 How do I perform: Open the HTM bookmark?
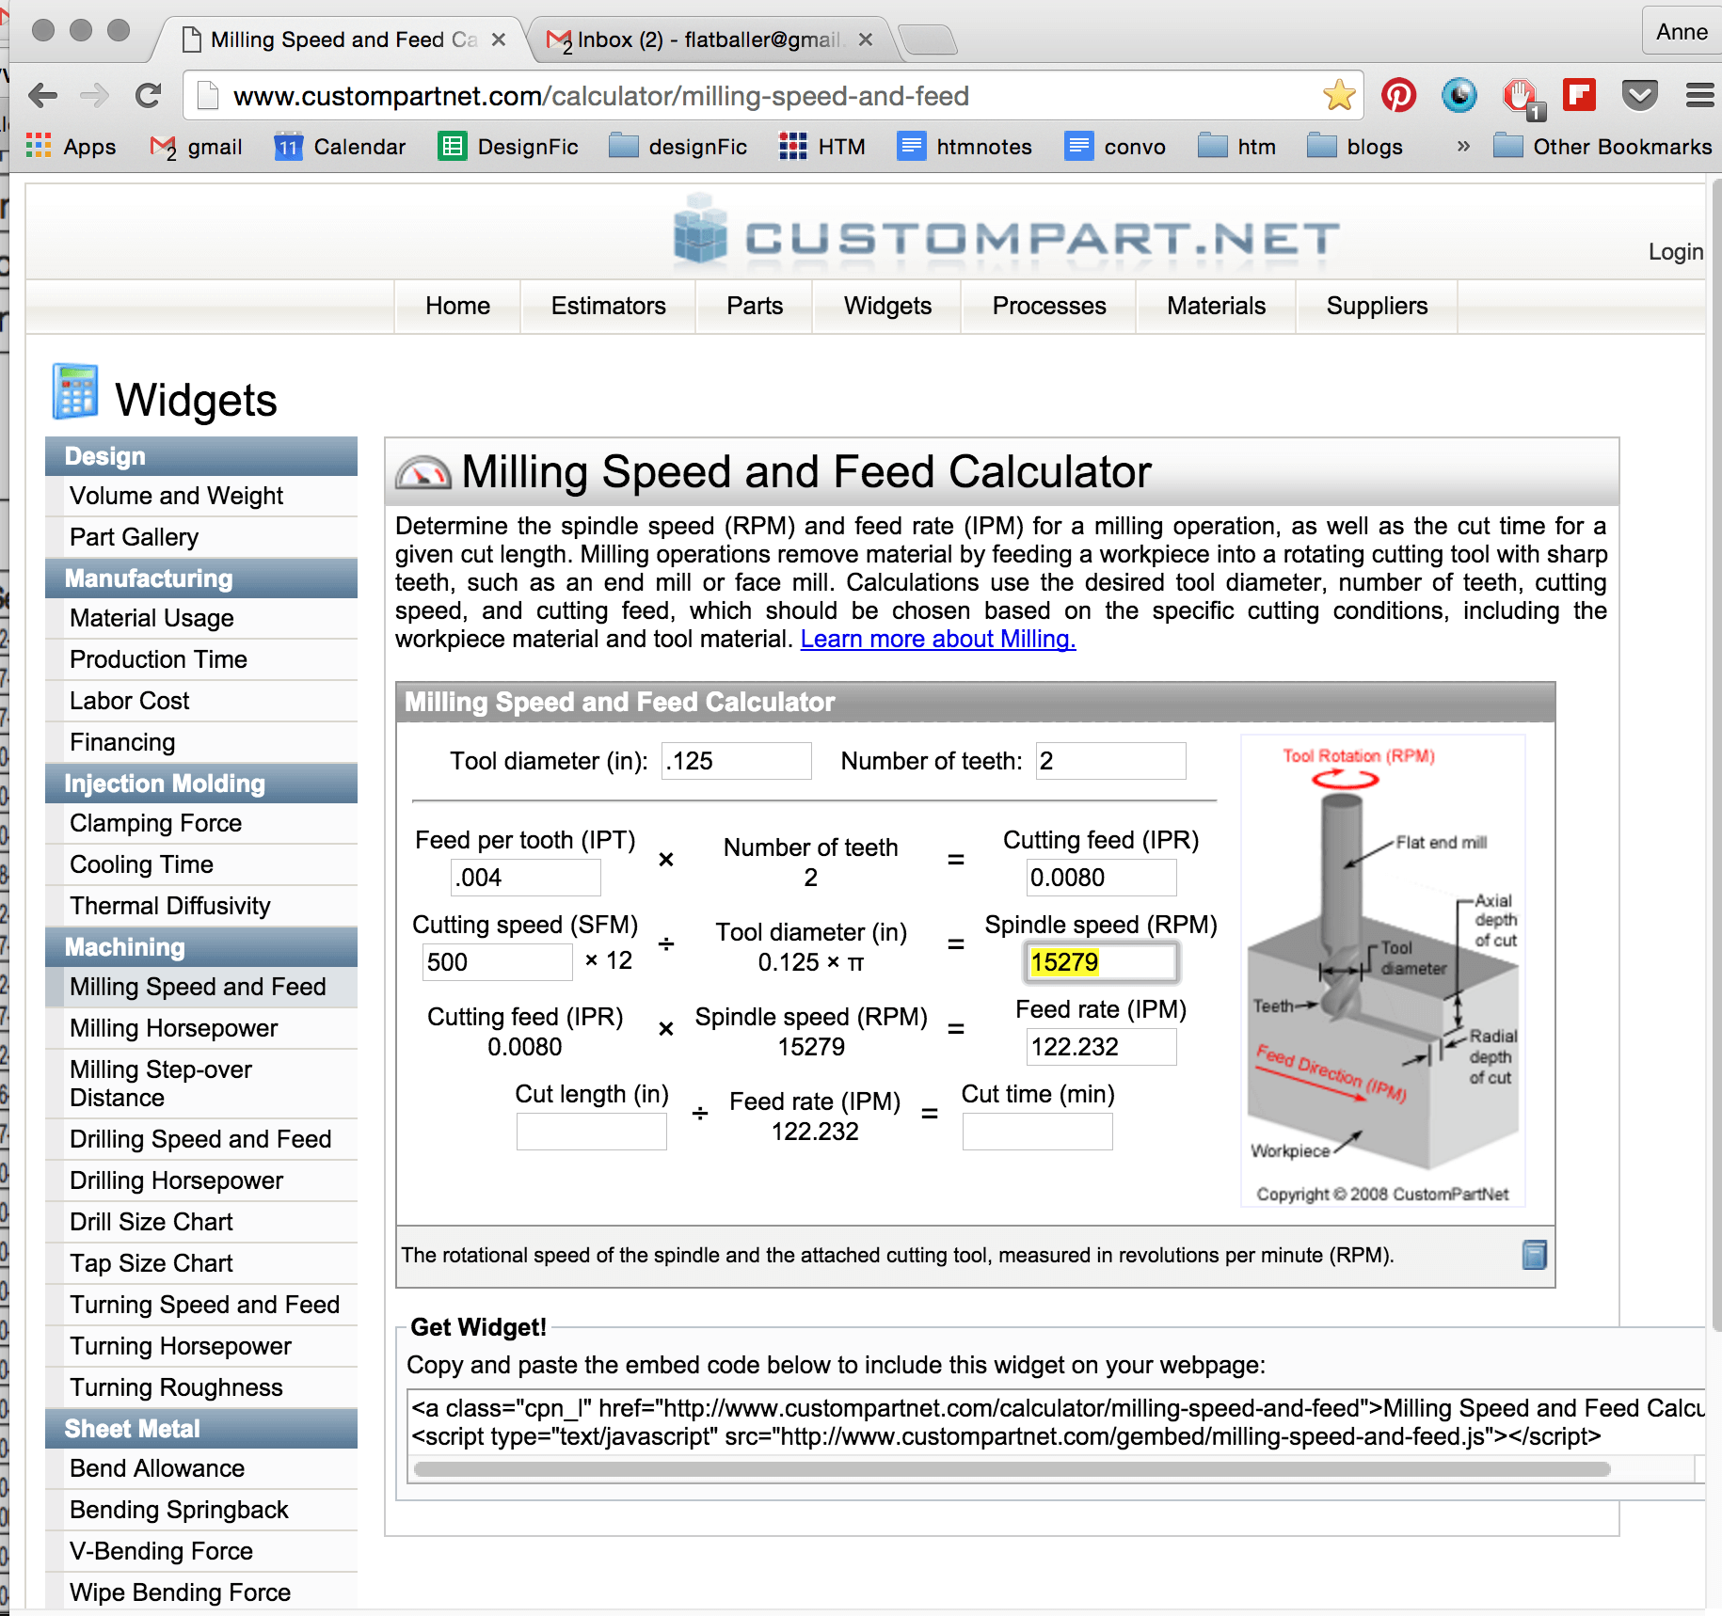click(x=821, y=147)
